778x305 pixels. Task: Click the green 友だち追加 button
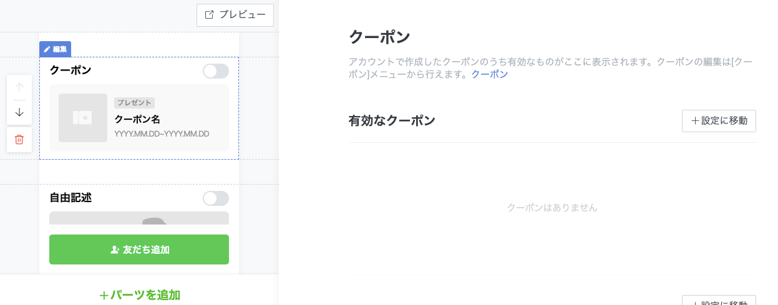139,249
